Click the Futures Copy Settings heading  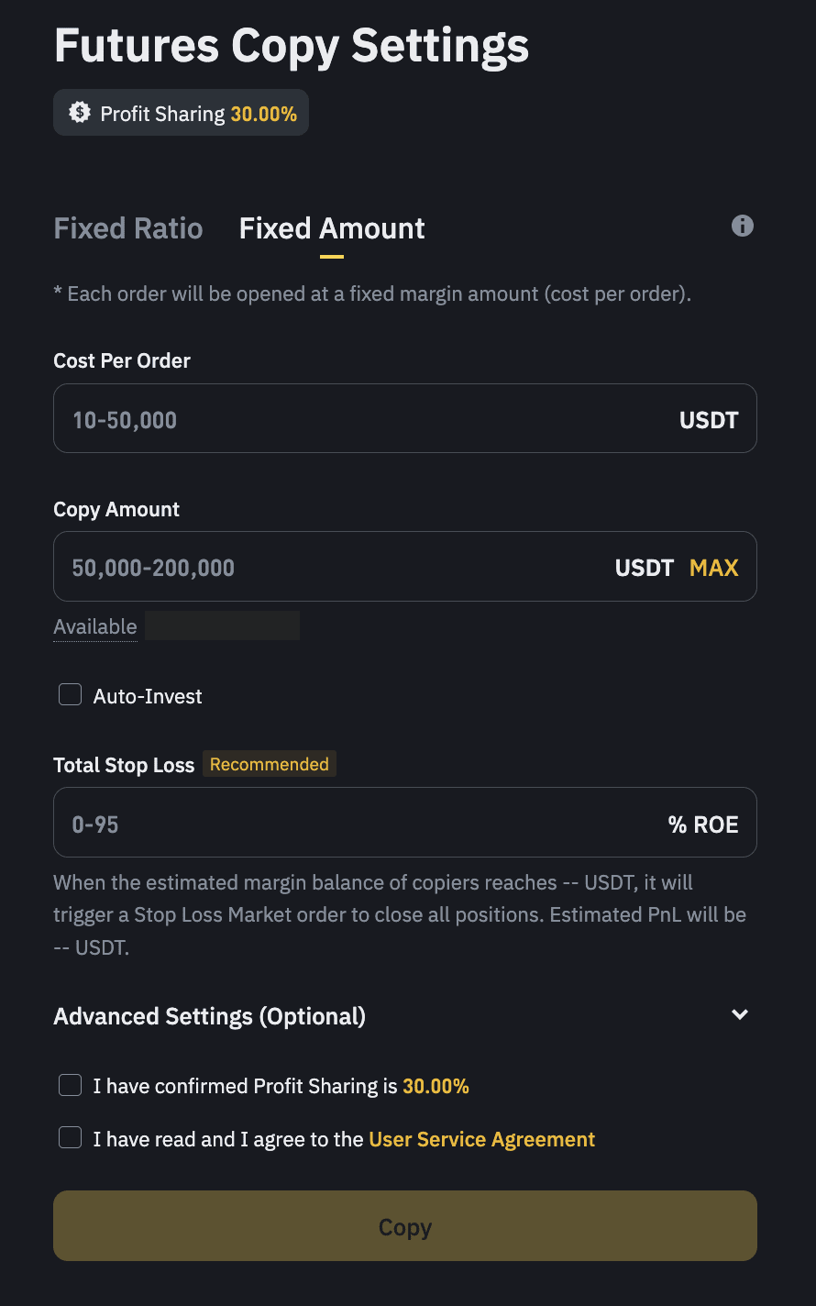click(292, 45)
